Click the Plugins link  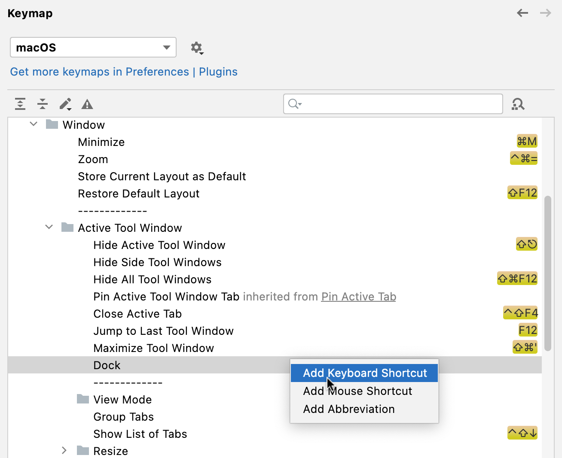pos(218,72)
